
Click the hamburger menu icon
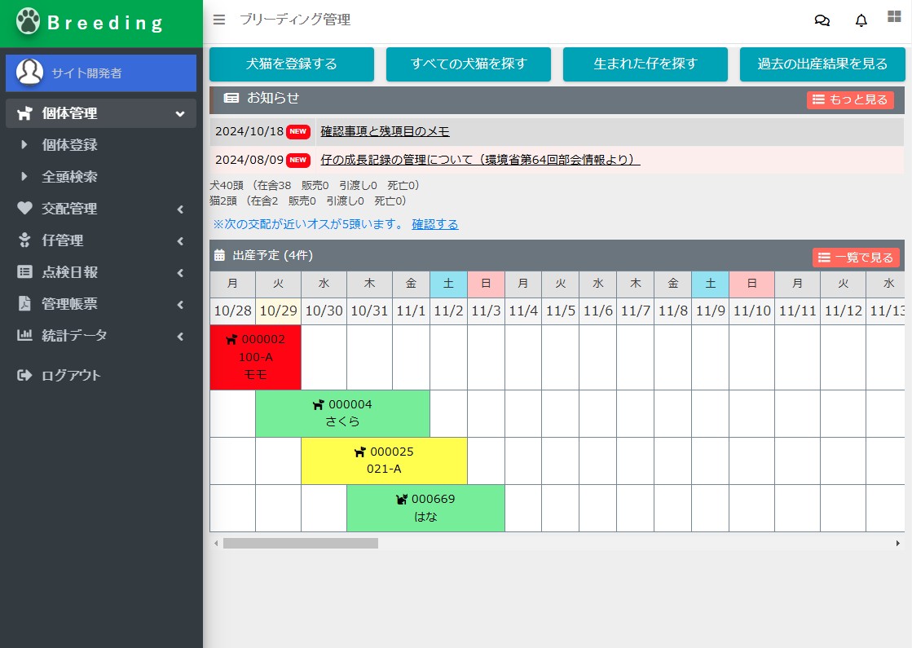tap(218, 20)
